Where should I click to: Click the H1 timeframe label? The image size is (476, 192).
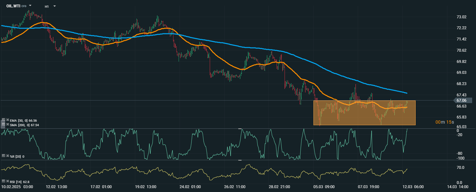47,6
